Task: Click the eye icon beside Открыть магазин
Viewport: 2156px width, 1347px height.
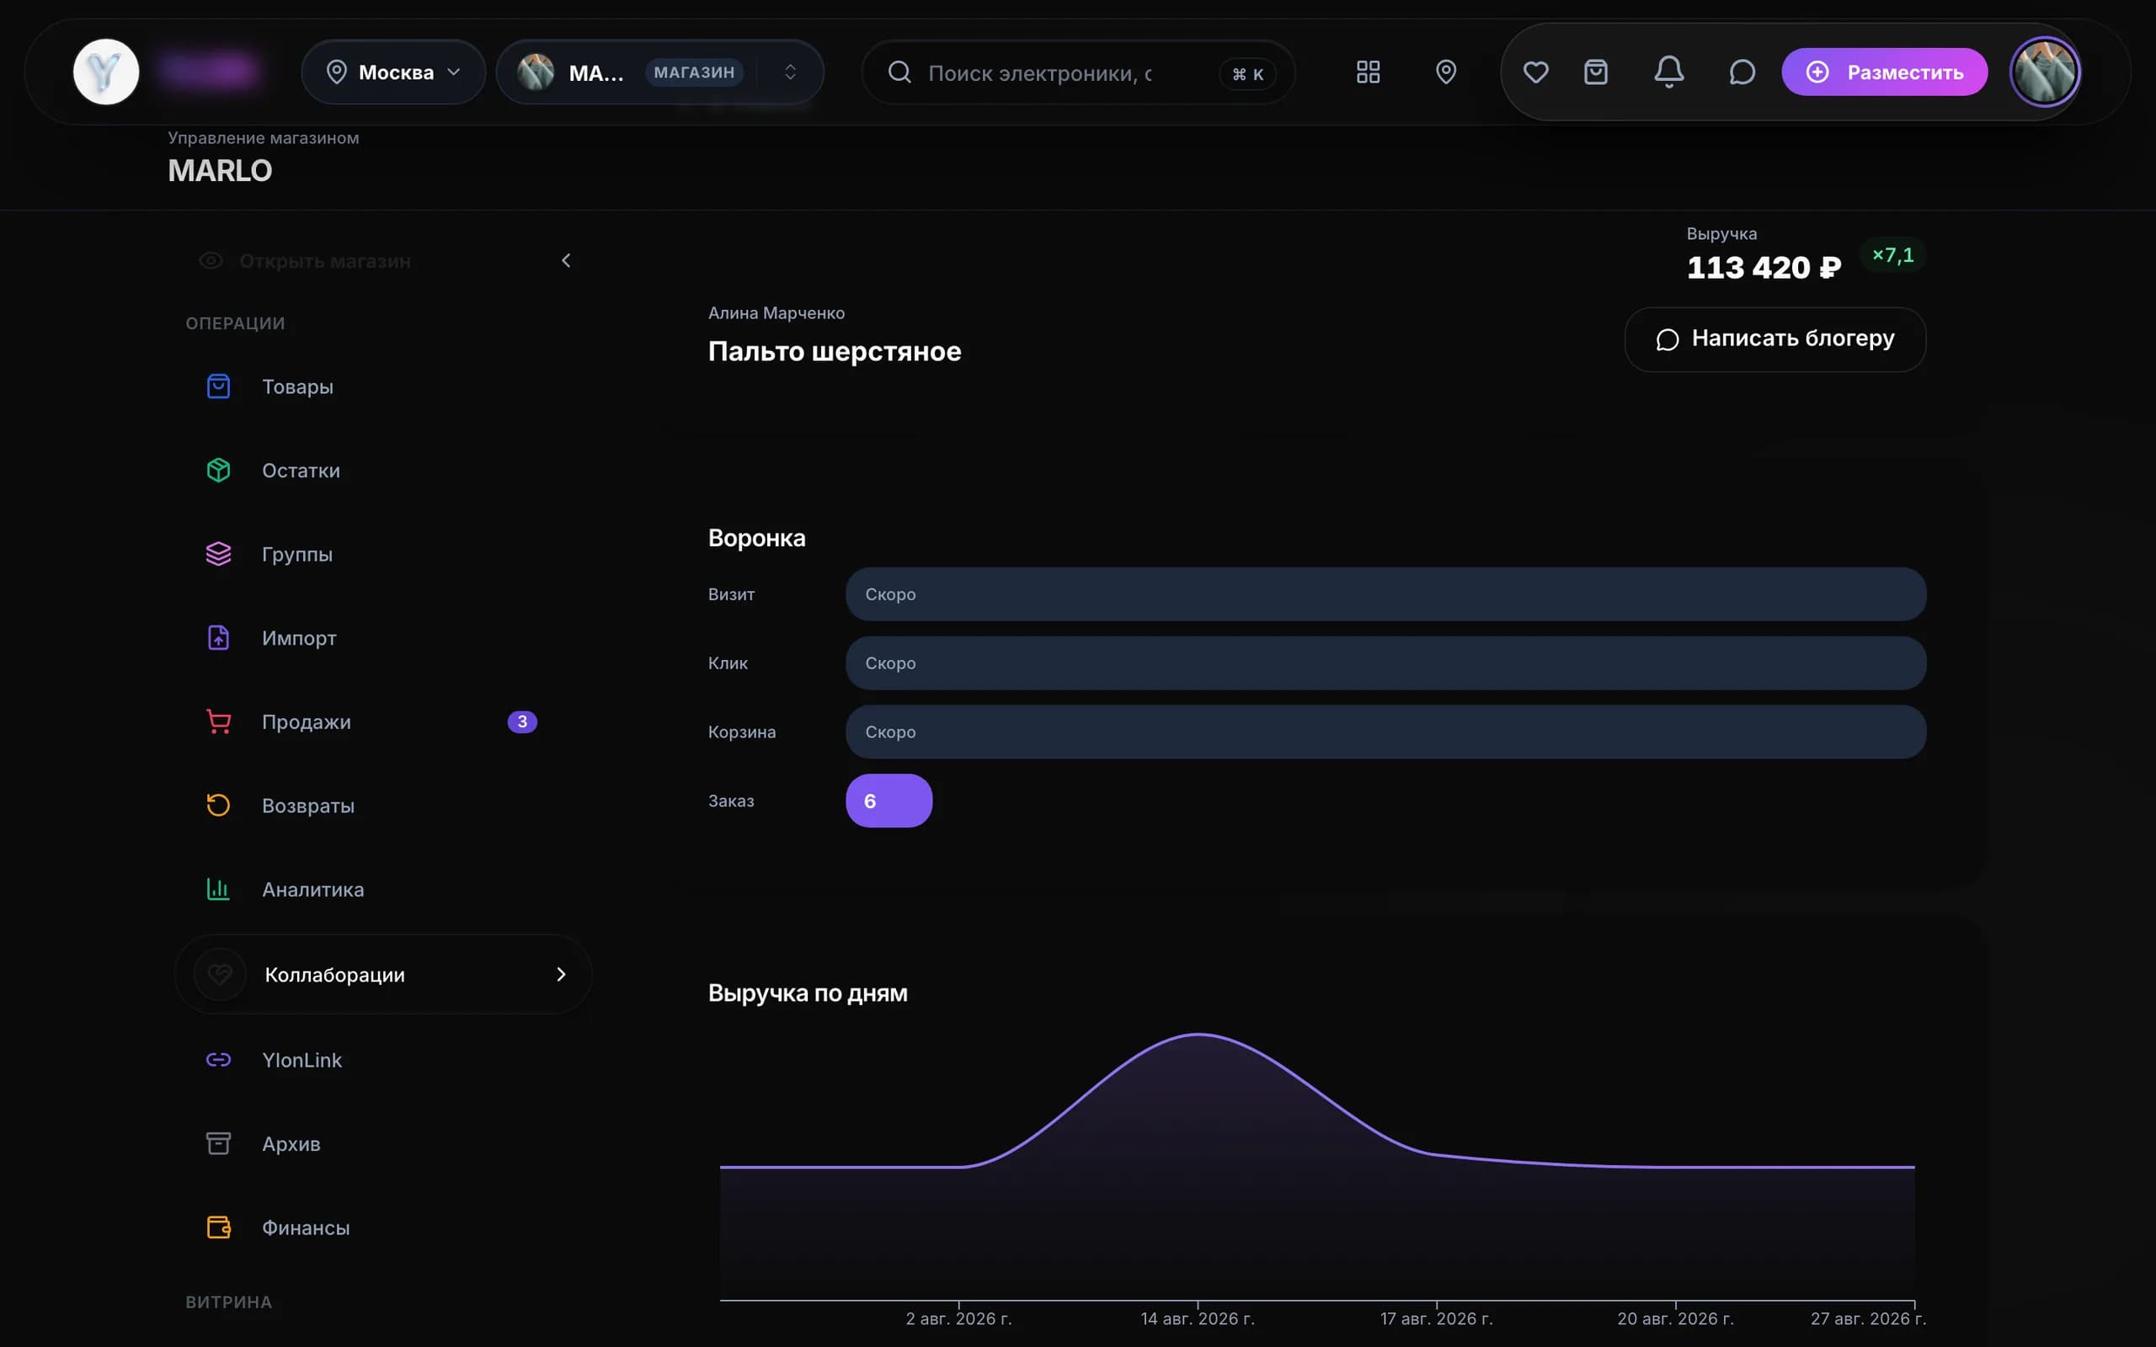Action: point(211,261)
